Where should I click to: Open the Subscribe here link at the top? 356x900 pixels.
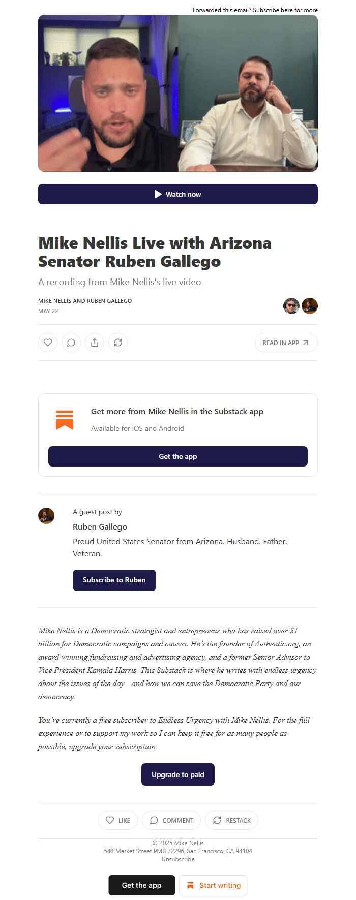tap(273, 10)
